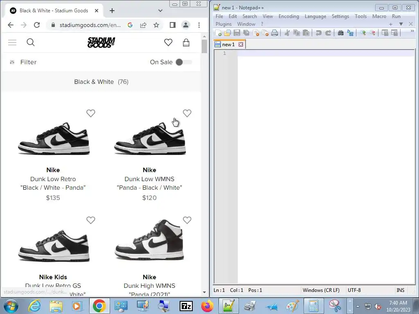The width and height of the screenshot is (419, 314).
Task: Open the File menu in Notepad++
Action: (x=219, y=16)
